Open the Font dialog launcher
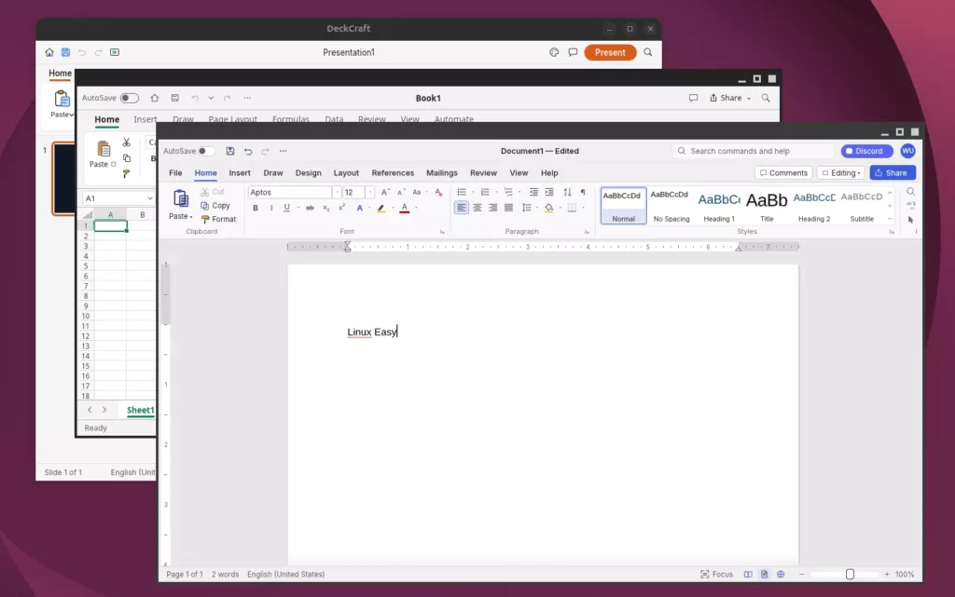The height and width of the screenshot is (597, 955). [x=442, y=232]
